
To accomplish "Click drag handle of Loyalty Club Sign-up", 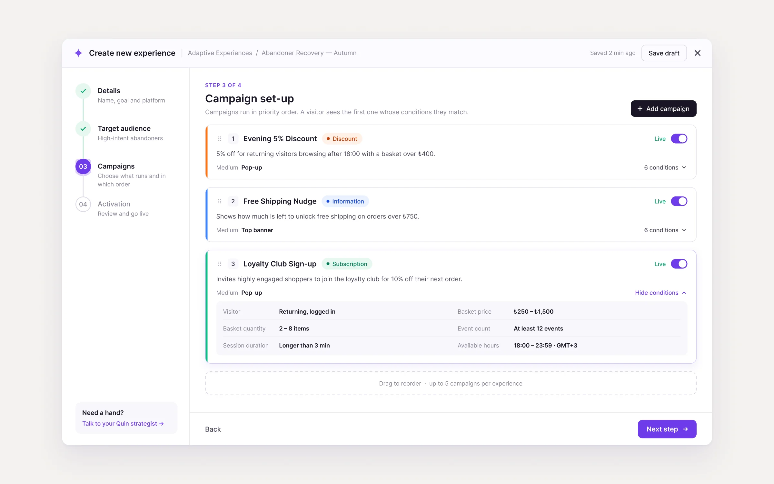I will point(220,264).
